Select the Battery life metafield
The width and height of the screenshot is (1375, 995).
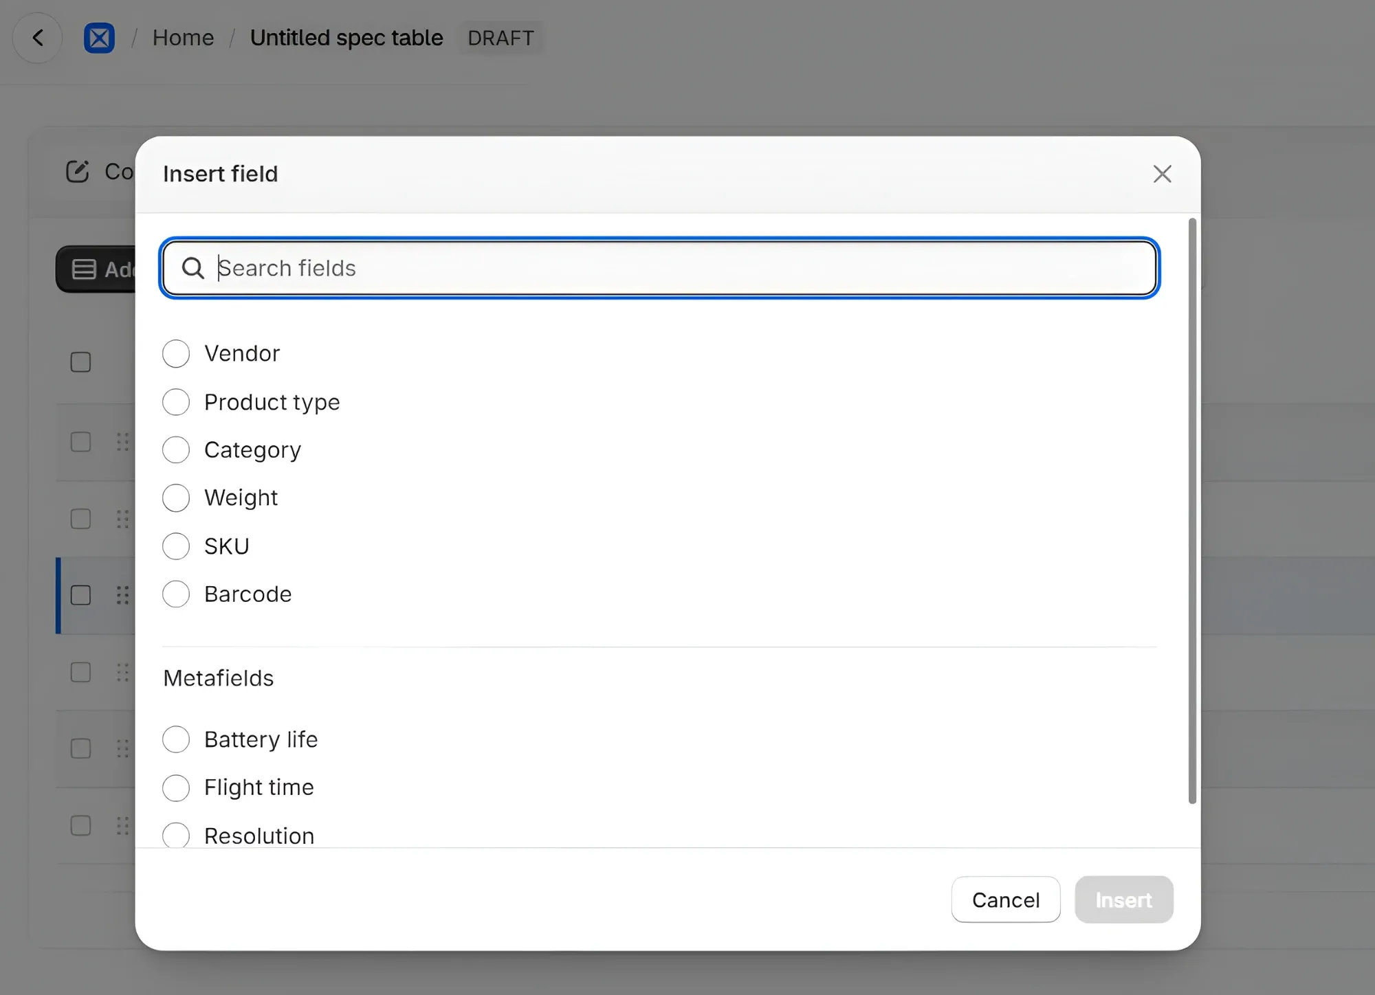[176, 739]
